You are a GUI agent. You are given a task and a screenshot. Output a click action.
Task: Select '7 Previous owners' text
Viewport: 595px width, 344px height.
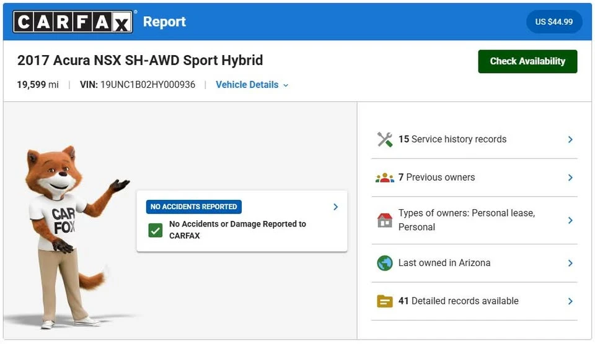[436, 178]
